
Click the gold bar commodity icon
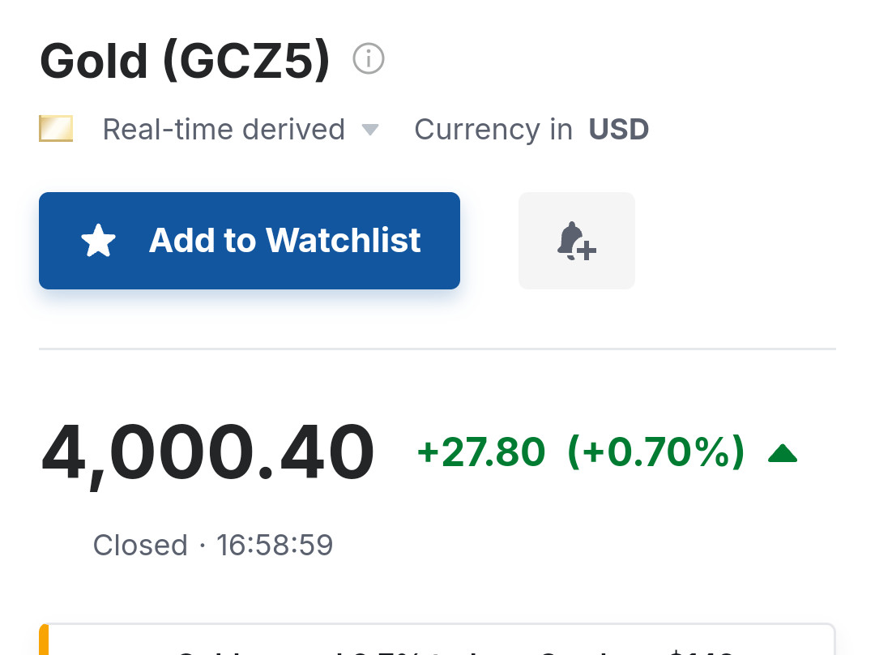56,128
